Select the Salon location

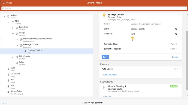point(47,63)
